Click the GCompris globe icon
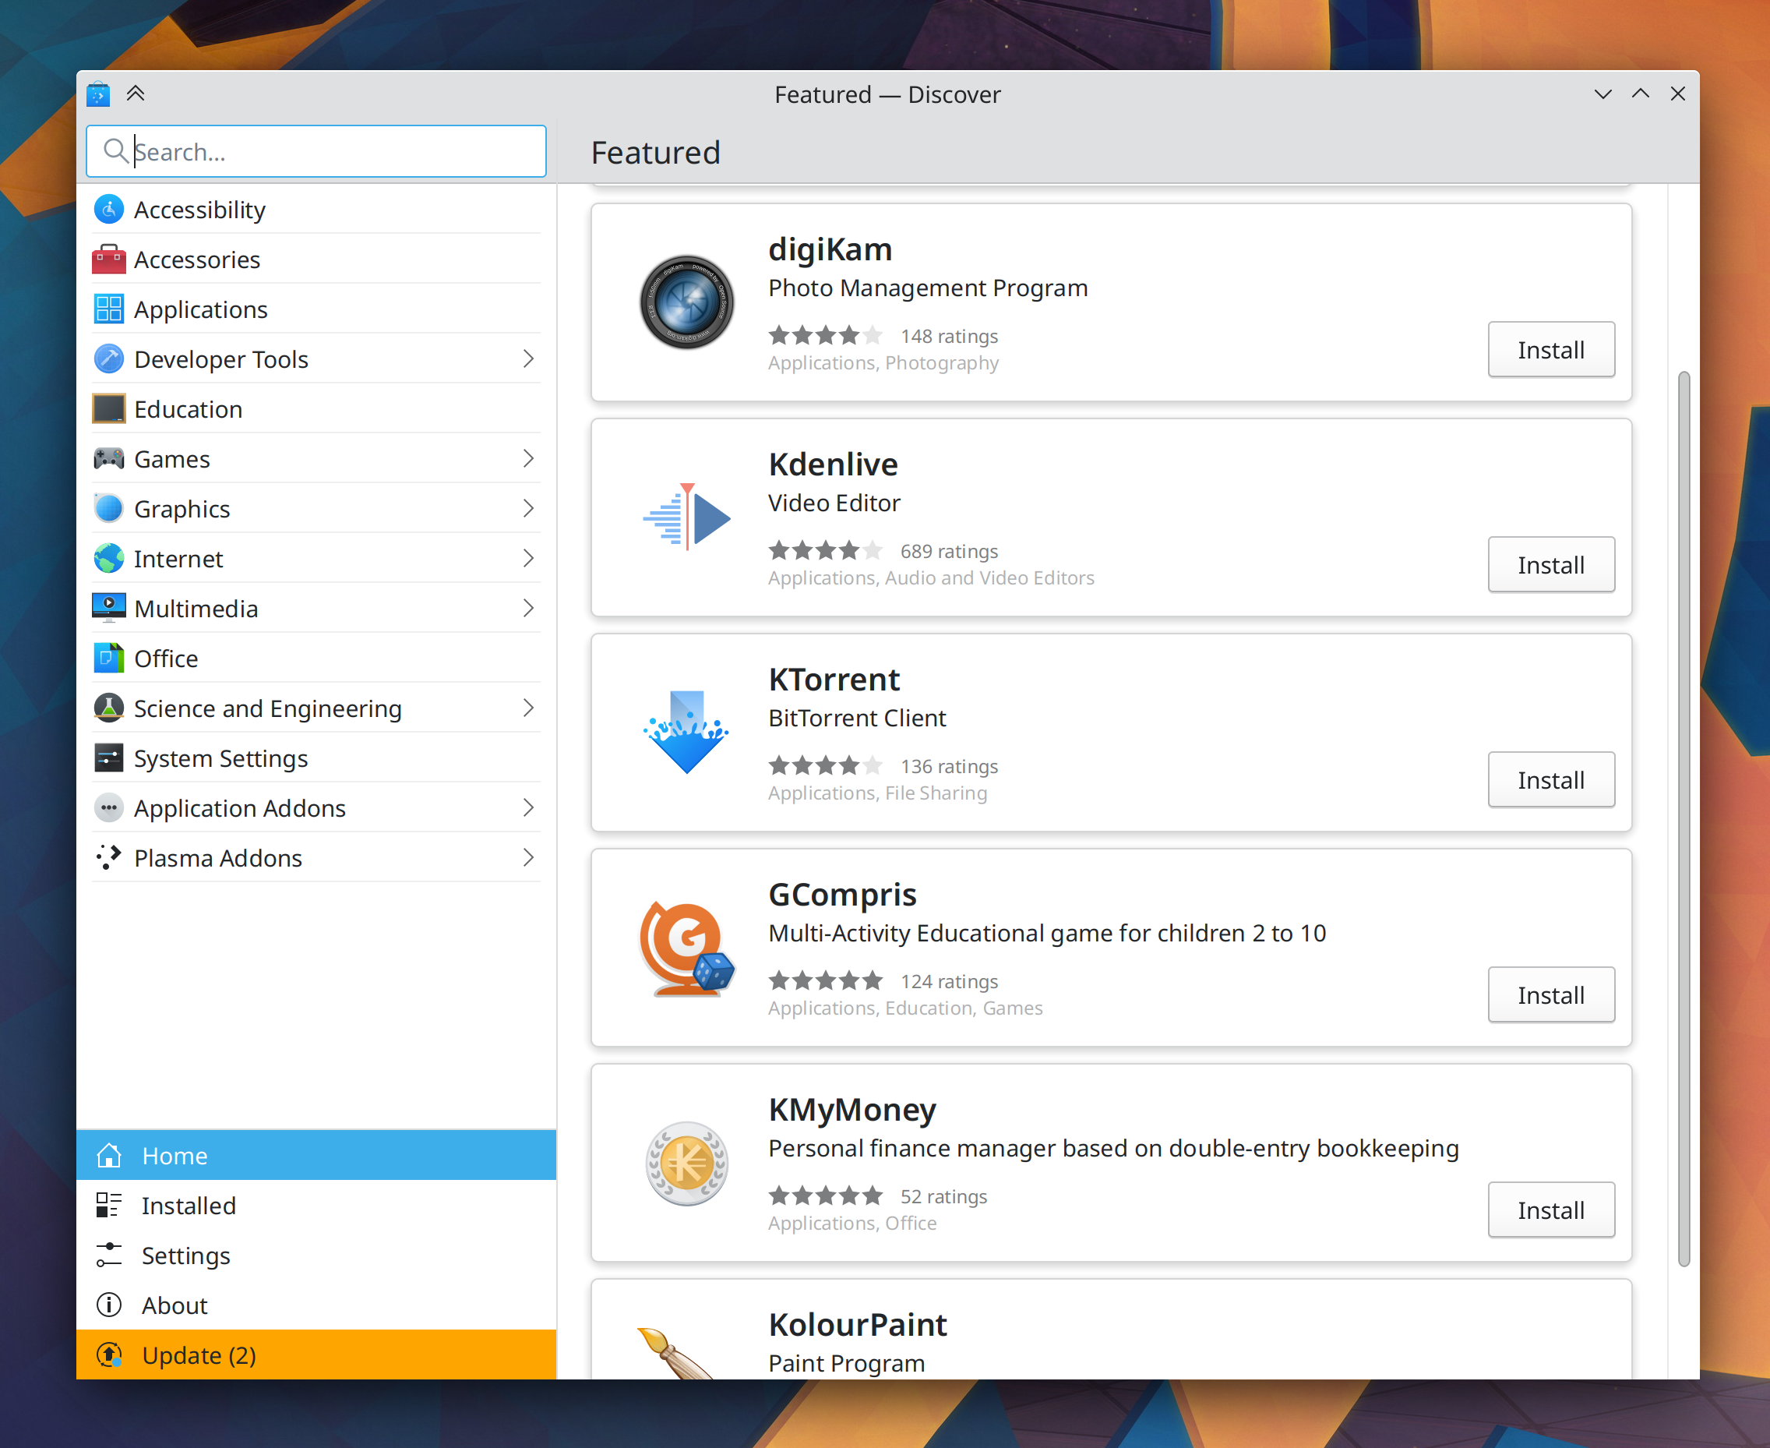1770x1448 pixels. pos(686,948)
